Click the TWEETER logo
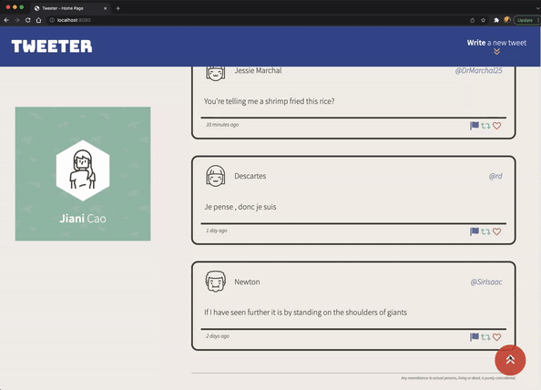 52,46
